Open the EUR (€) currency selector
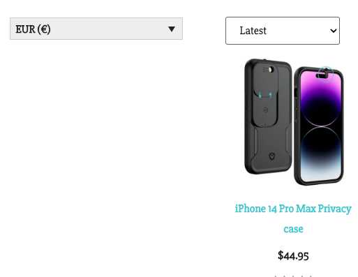The image size is (358, 277). (x=96, y=29)
